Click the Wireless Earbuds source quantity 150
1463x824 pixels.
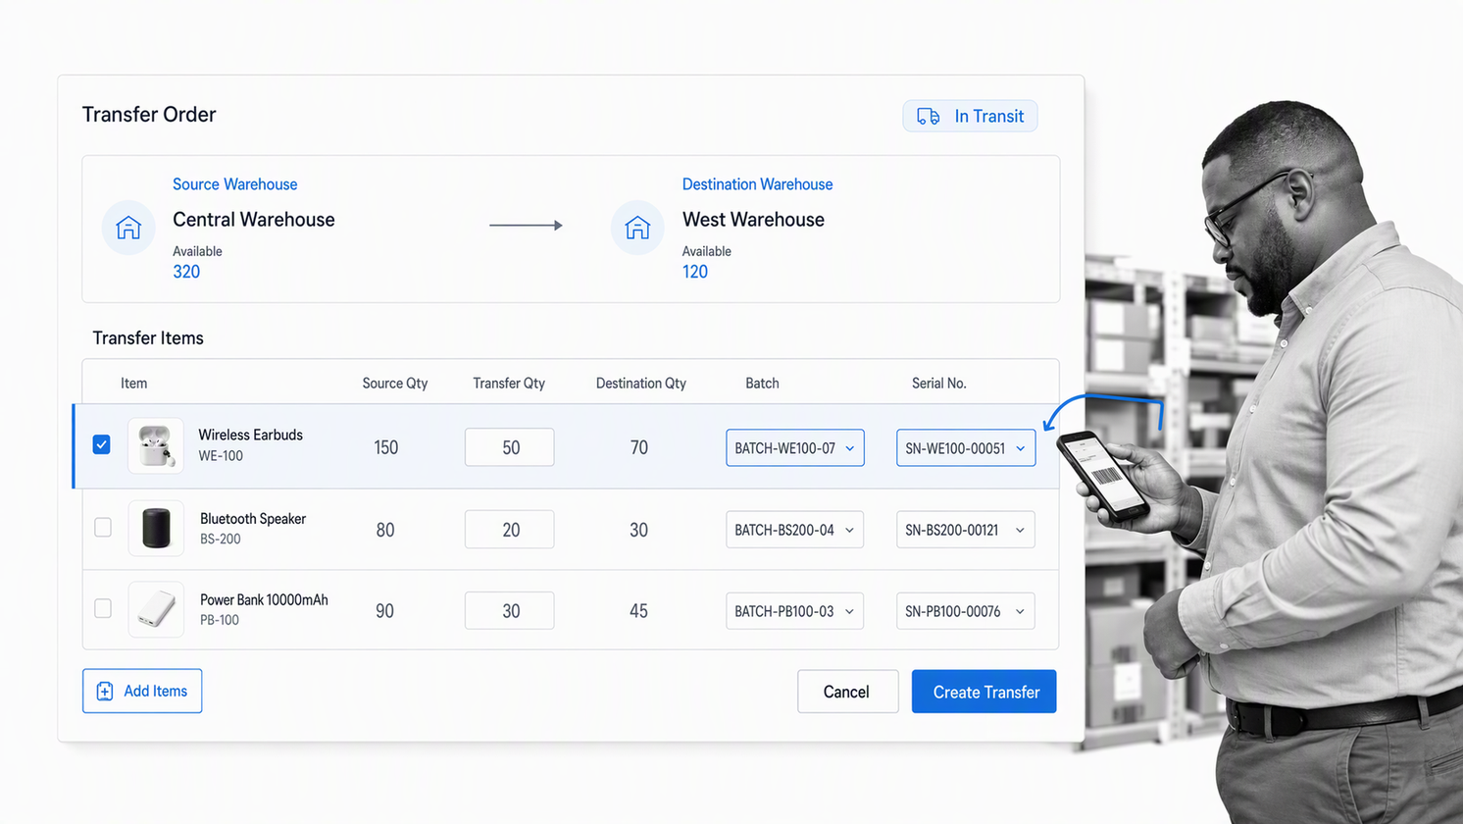(x=386, y=447)
